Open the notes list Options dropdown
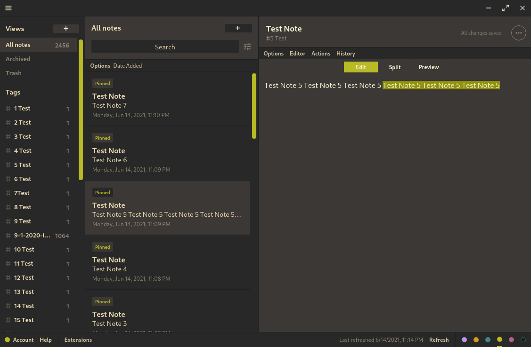Image resolution: width=531 pixels, height=347 pixels. tap(100, 66)
